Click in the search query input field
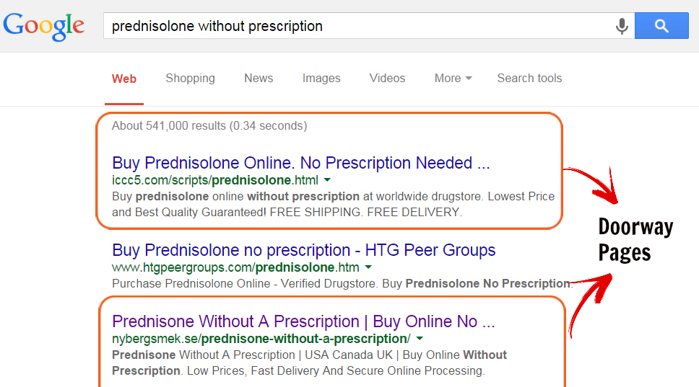 pyautogui.click(x=354, y=27)
